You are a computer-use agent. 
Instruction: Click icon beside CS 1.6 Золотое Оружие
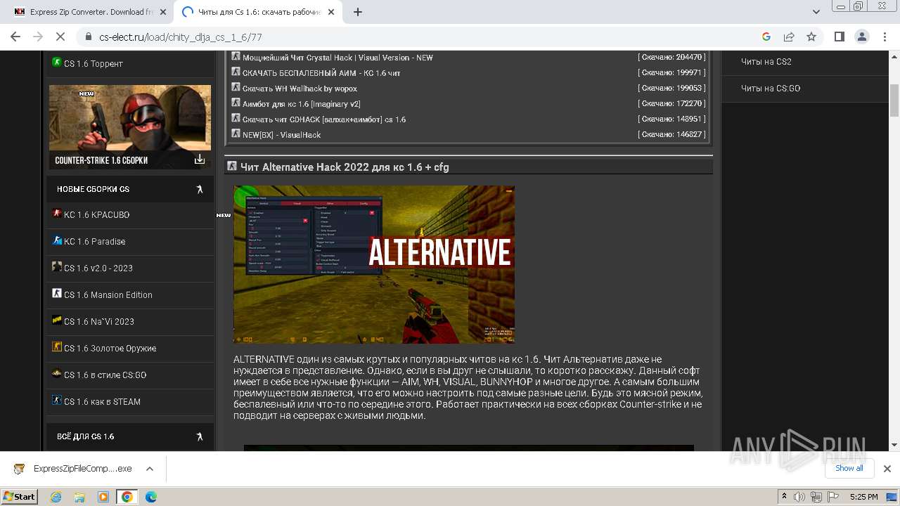(57, 346)
